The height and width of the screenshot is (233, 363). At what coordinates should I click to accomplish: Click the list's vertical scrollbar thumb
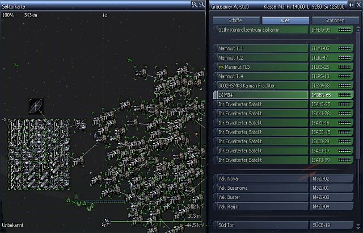pyautogui.click(x=358, y=95)
